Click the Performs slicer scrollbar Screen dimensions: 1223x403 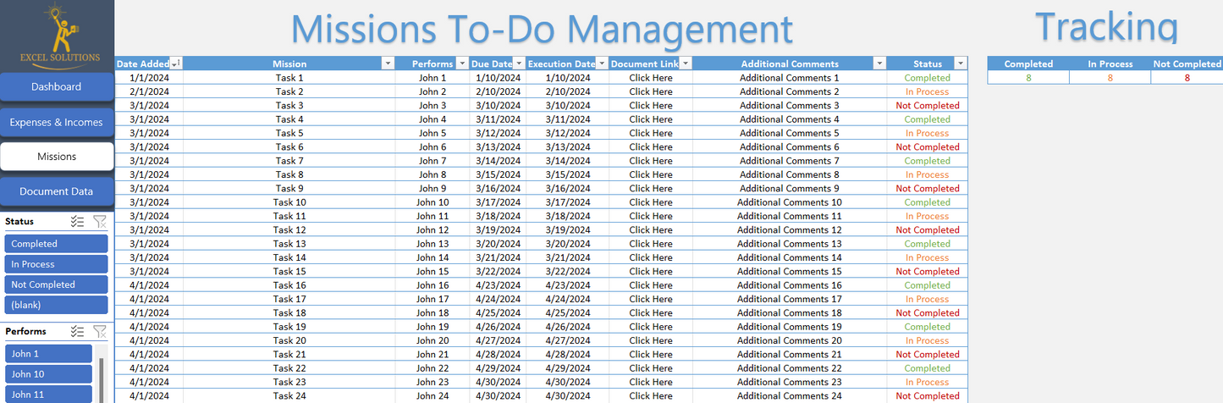[x=102, y=379]
